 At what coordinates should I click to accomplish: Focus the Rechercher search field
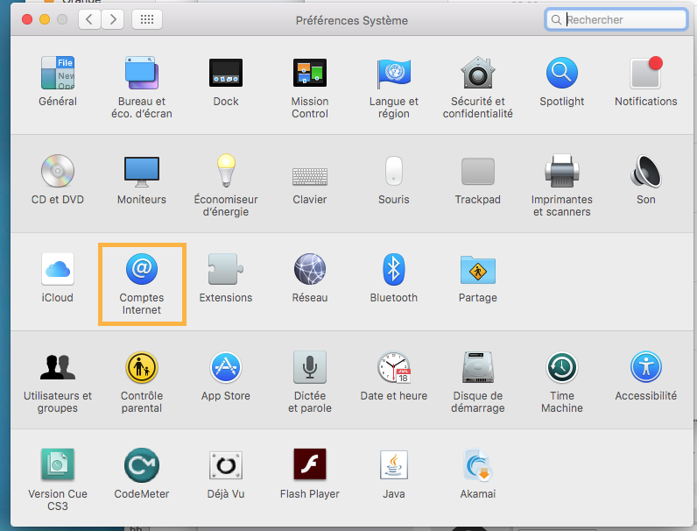click(616, 19)
